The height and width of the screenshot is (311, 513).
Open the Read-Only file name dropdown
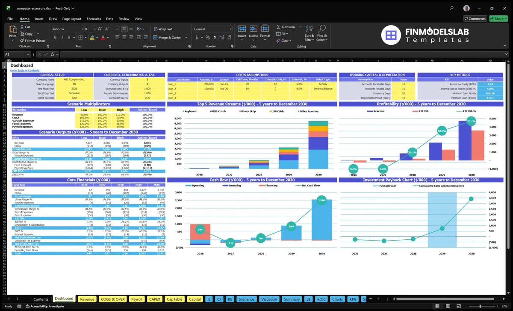(65, 8)
